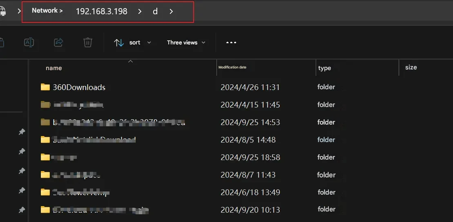Click the folder icon dated 2024/9/25 18:58

[45, 157]
